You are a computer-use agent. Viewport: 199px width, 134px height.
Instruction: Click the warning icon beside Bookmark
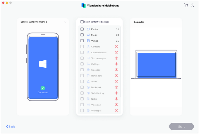tap(116, 87)
